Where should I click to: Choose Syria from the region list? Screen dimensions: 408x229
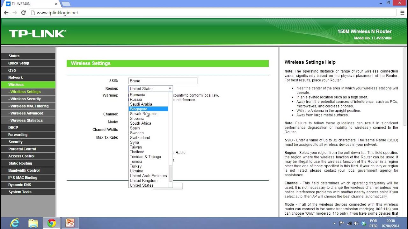(148, 142)
